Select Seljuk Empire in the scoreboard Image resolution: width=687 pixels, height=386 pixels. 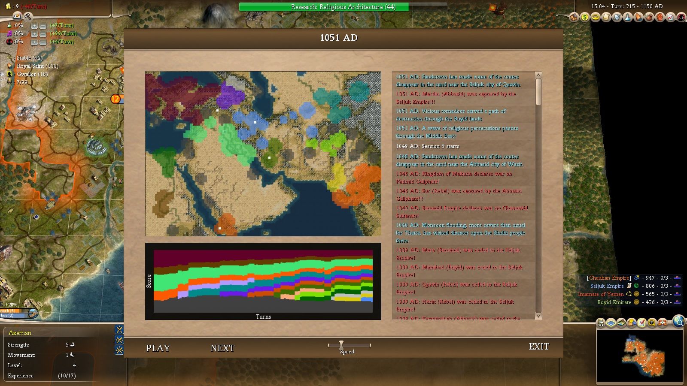(607, 286)
